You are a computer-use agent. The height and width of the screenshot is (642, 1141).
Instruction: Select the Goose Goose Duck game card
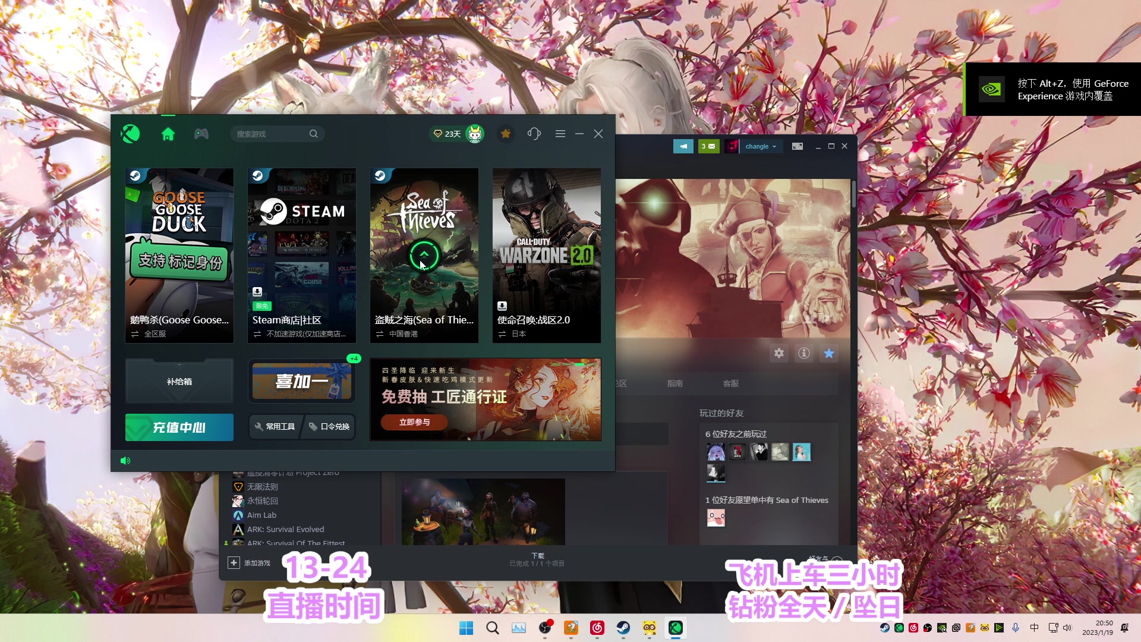click(x=179, y=255)
